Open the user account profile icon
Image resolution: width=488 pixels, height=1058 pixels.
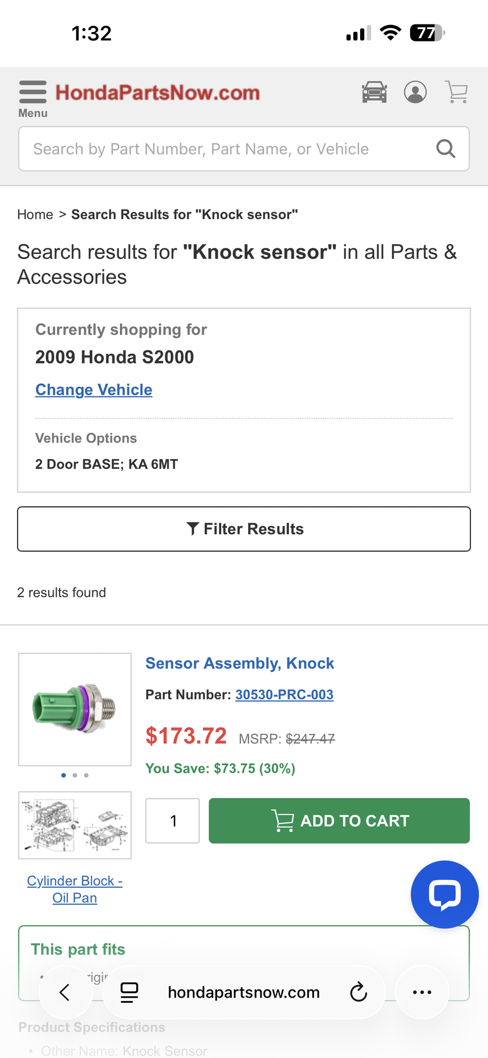tap(415, 92)
